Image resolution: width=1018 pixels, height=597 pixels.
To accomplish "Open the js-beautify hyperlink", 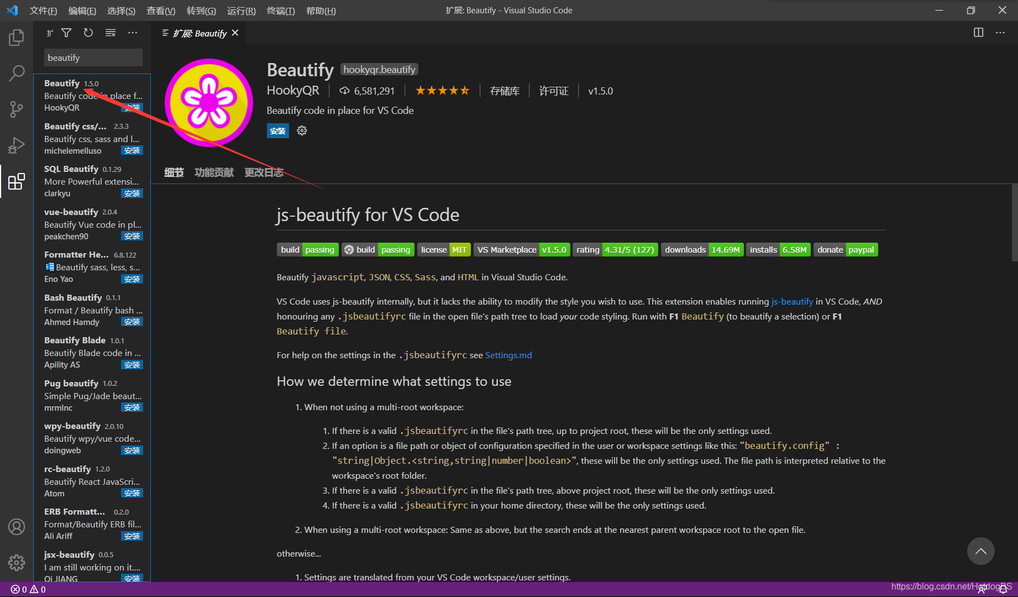I will (x=792, y=301).
